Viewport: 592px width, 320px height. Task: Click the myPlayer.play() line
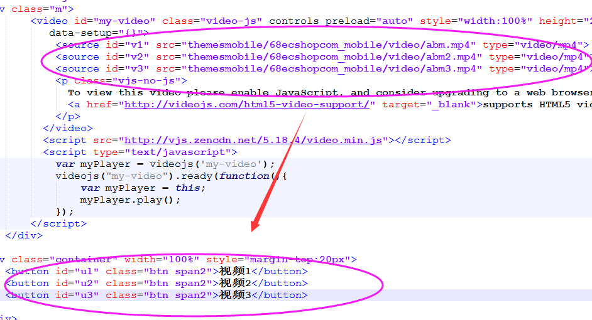pos(130,200)
